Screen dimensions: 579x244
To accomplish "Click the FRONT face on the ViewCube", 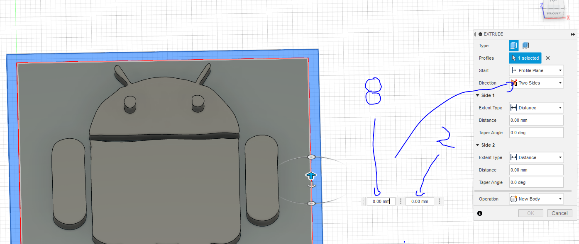I will click(554, 13).
